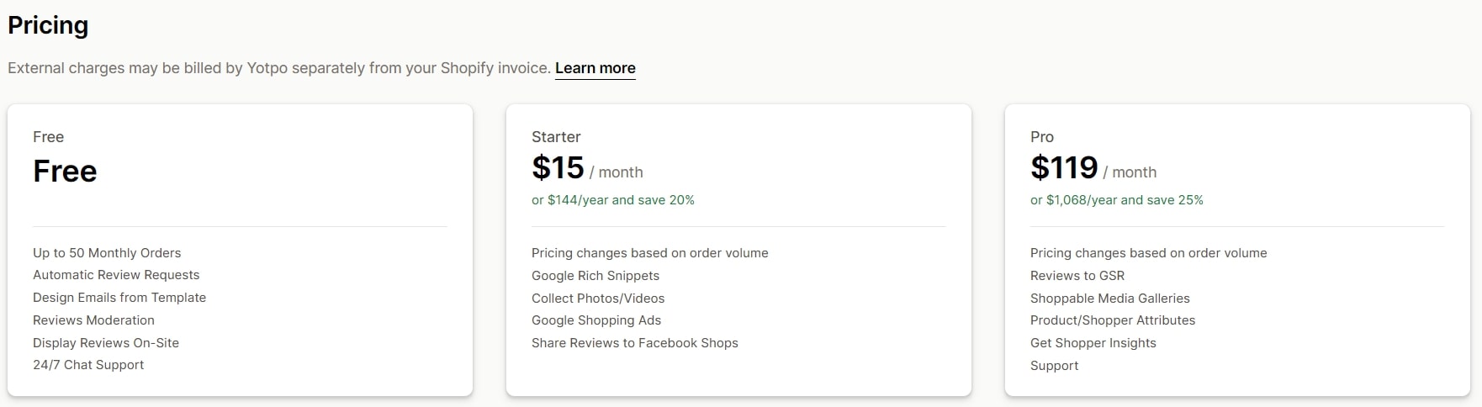
Task: Click 'Shoppable Media Galleries' feature
Action: pos(1110,299)
